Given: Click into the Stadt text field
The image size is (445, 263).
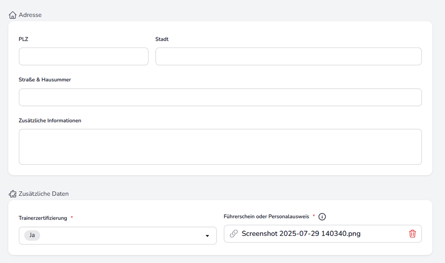Looking at the screenshot, I should click(x=288, y=56).
